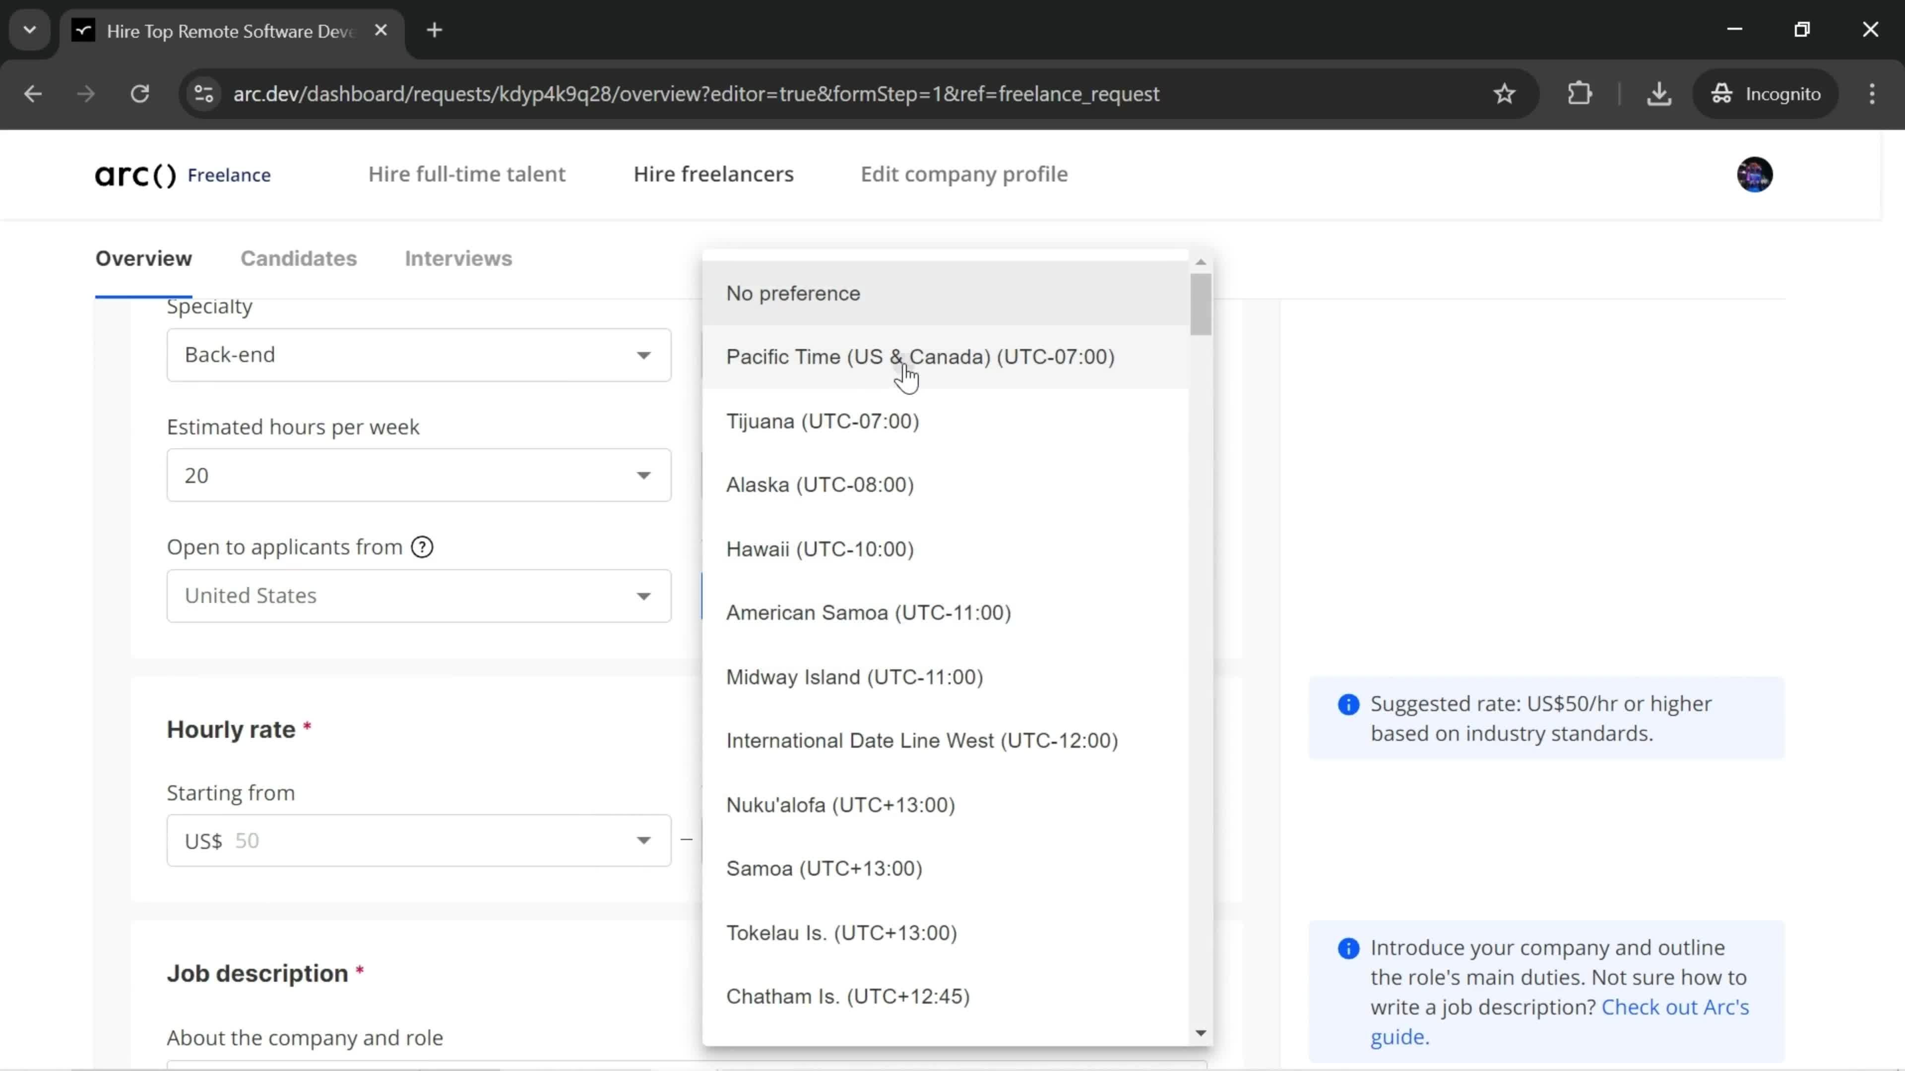Go to Hire freelancers
This screenshot has width=1905, height=1071.
coord(713,175)
